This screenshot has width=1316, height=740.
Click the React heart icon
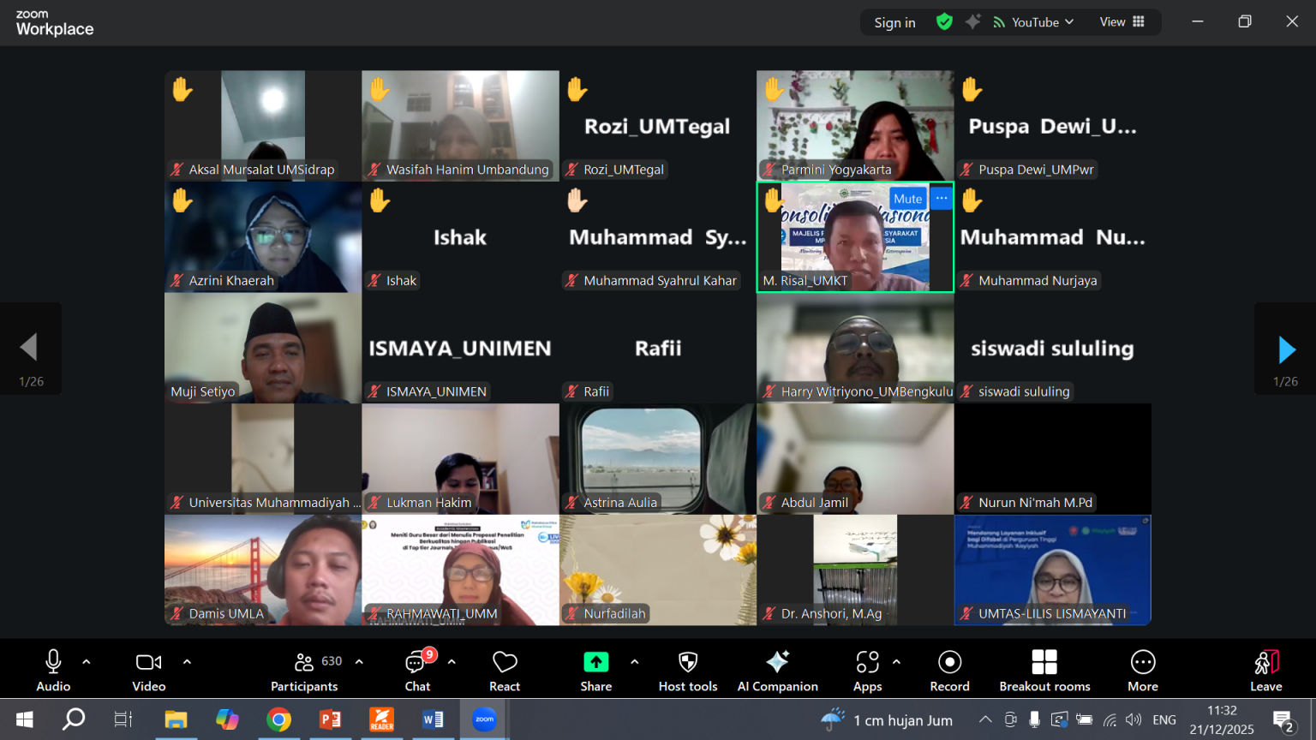point(505,671)
